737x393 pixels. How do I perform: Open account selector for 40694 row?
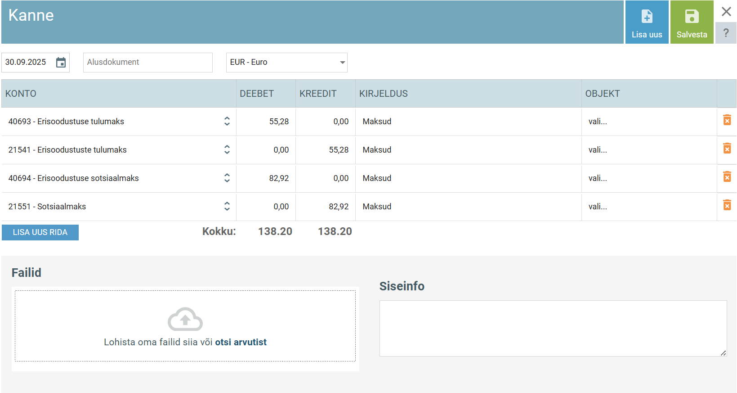point(227,178)
